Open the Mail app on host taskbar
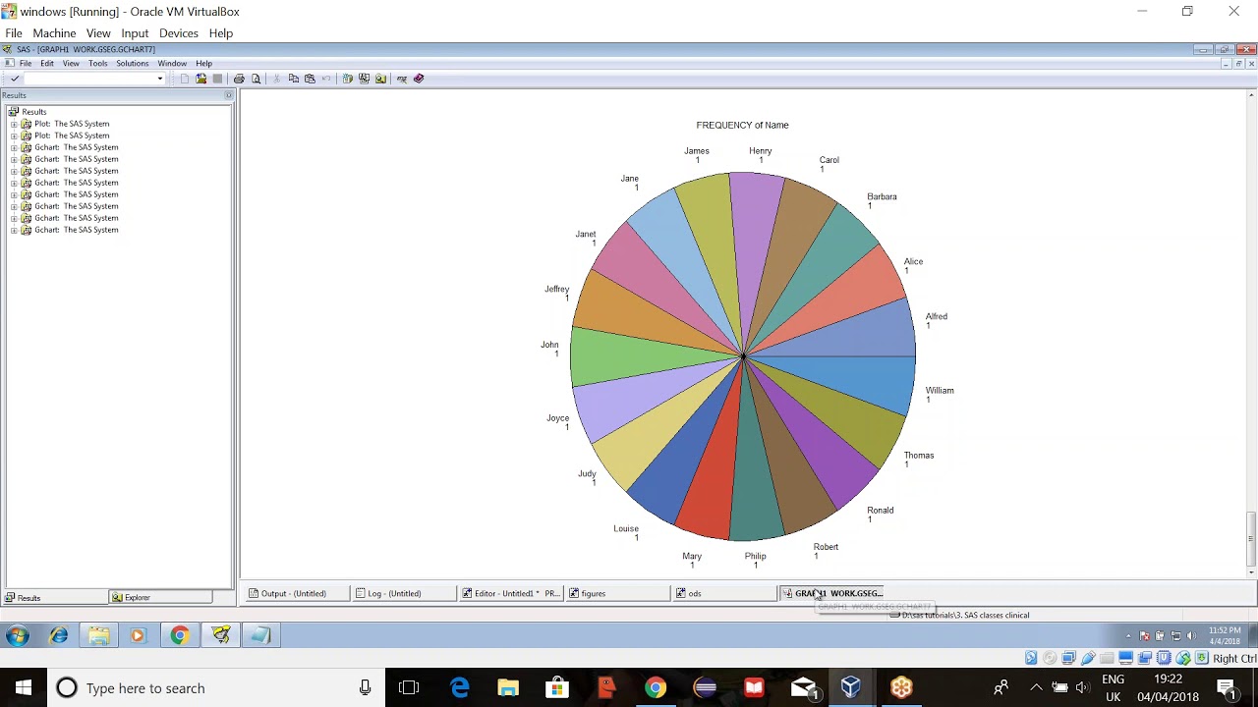 point(804,687)
